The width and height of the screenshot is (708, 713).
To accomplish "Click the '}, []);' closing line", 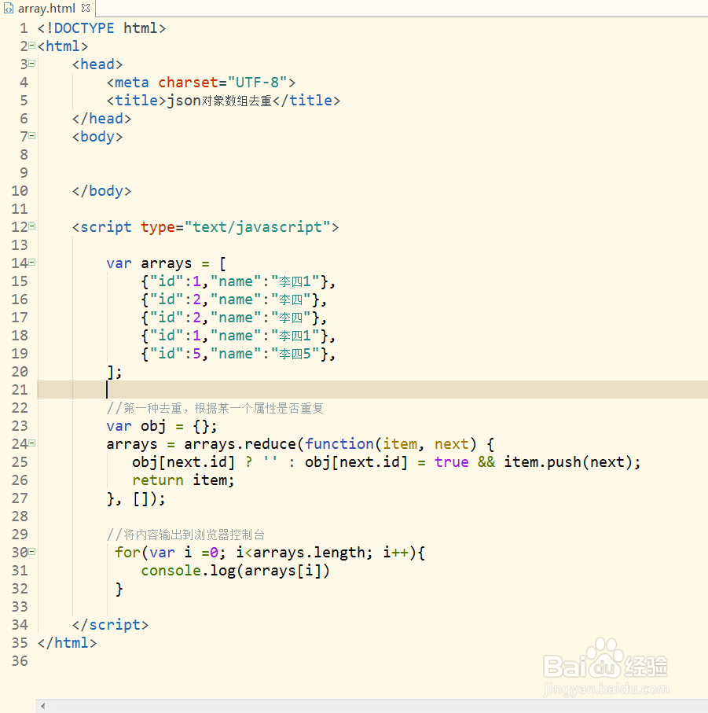I will coord(136,498).
